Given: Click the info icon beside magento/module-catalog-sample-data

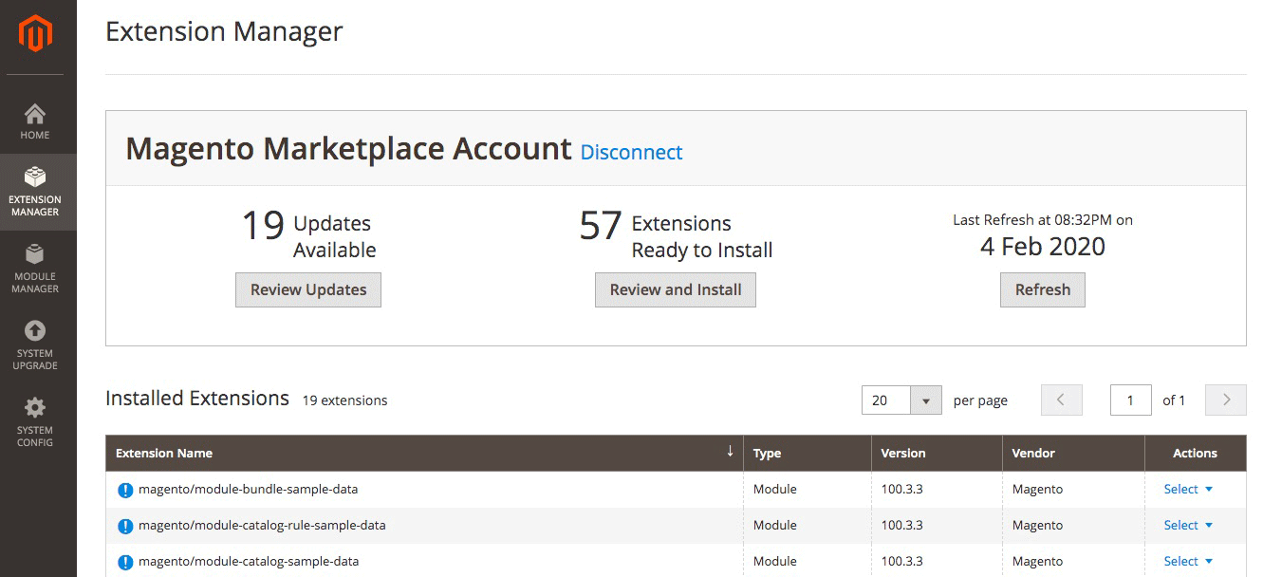Looking at the screenshot, I should click(x=125, y=561).
